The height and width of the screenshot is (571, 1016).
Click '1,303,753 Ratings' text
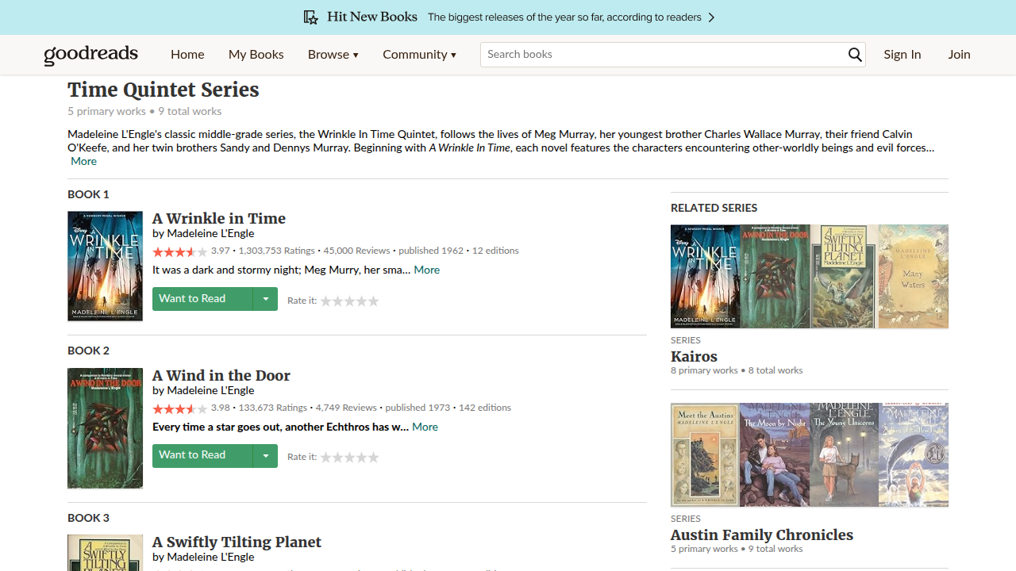tap(277, 251)
